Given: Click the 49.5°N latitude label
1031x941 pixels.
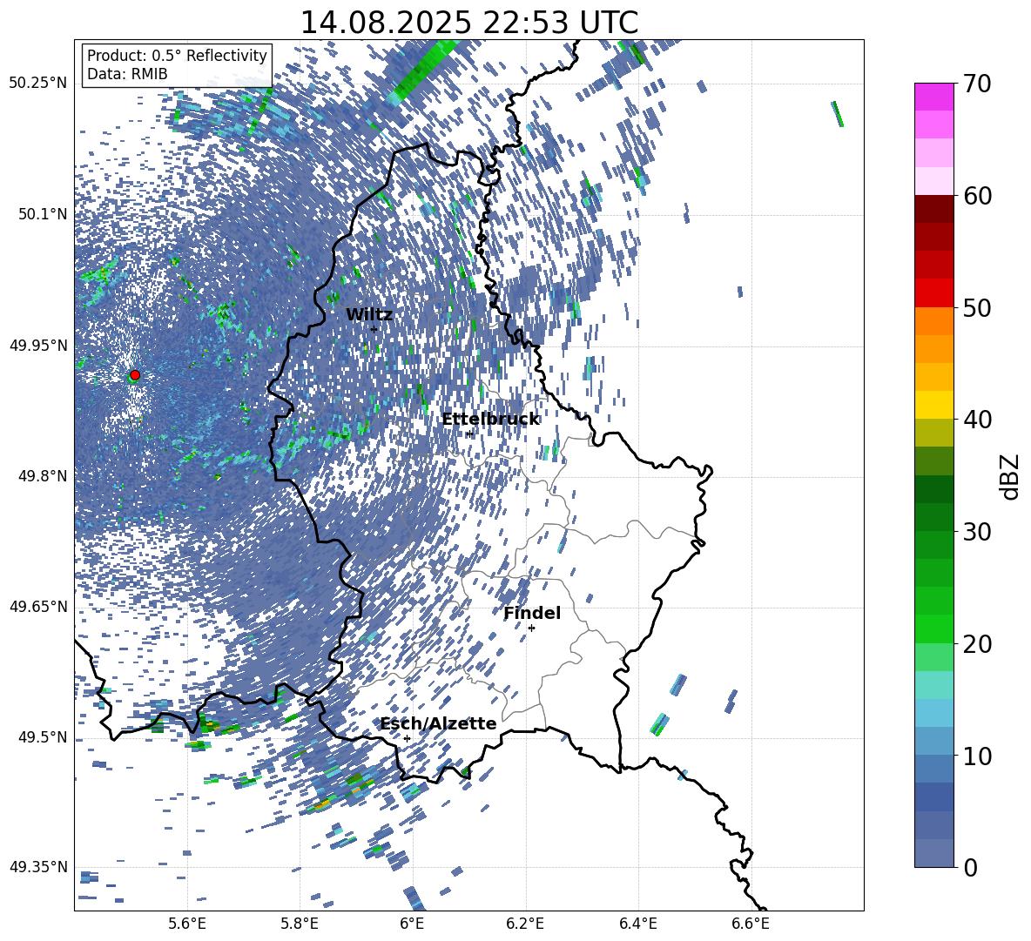Looking at the screenshot, I should click(43, 736).
